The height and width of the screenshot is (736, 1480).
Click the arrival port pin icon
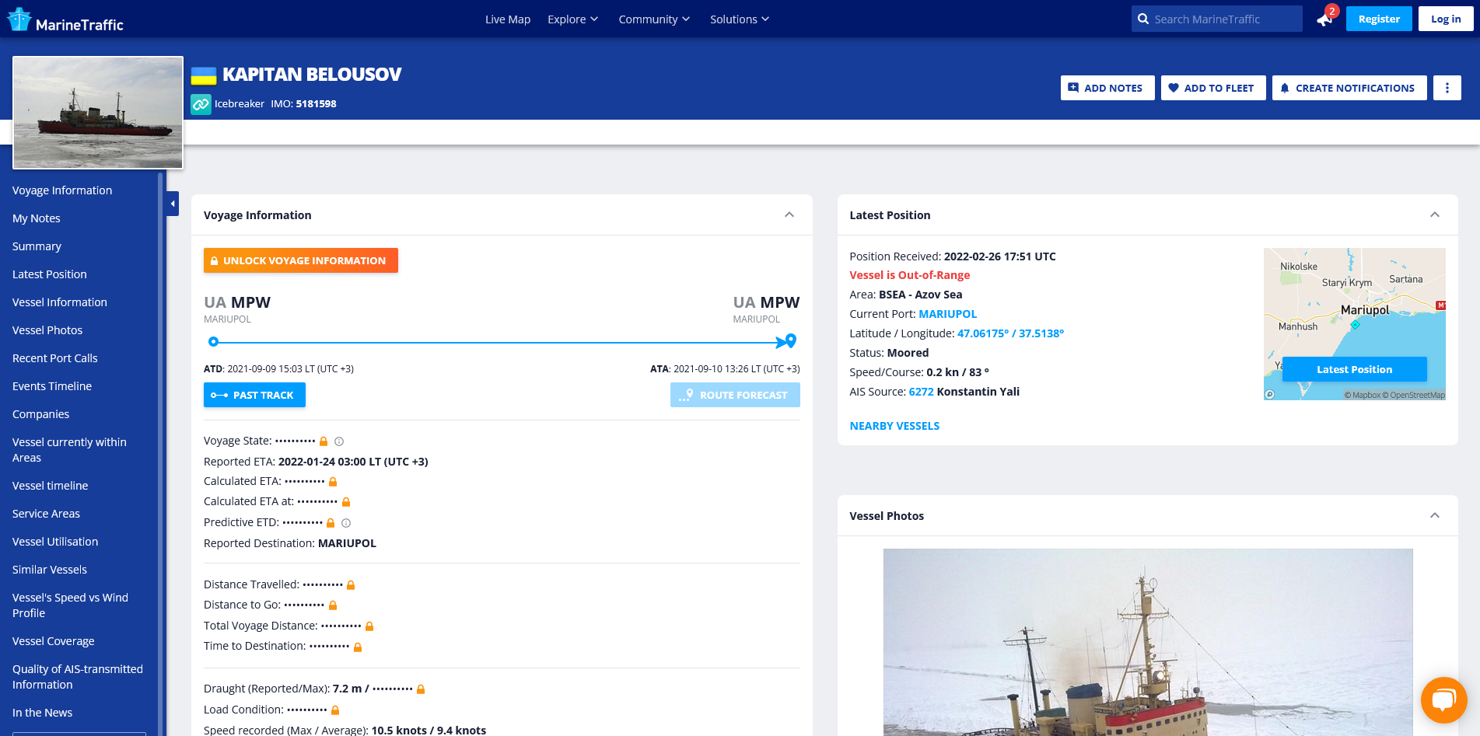coord(790,340)
